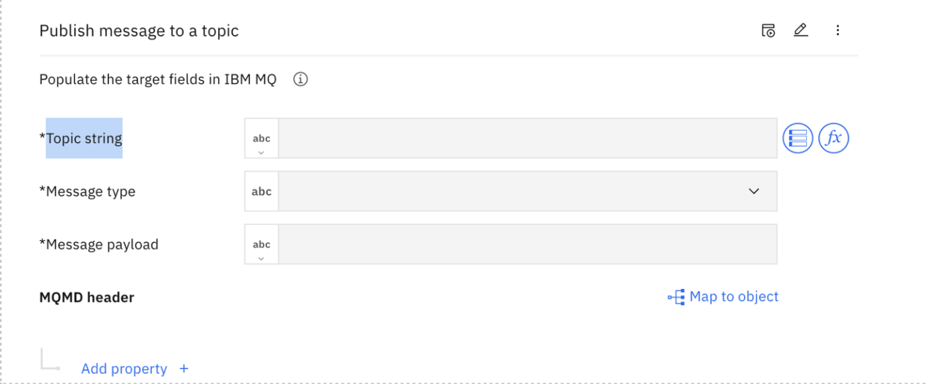Click the pencil edit icon
This screenshot has width=926, height=384.
pos(801,30)
